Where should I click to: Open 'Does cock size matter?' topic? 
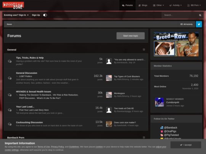pos(125,122)
